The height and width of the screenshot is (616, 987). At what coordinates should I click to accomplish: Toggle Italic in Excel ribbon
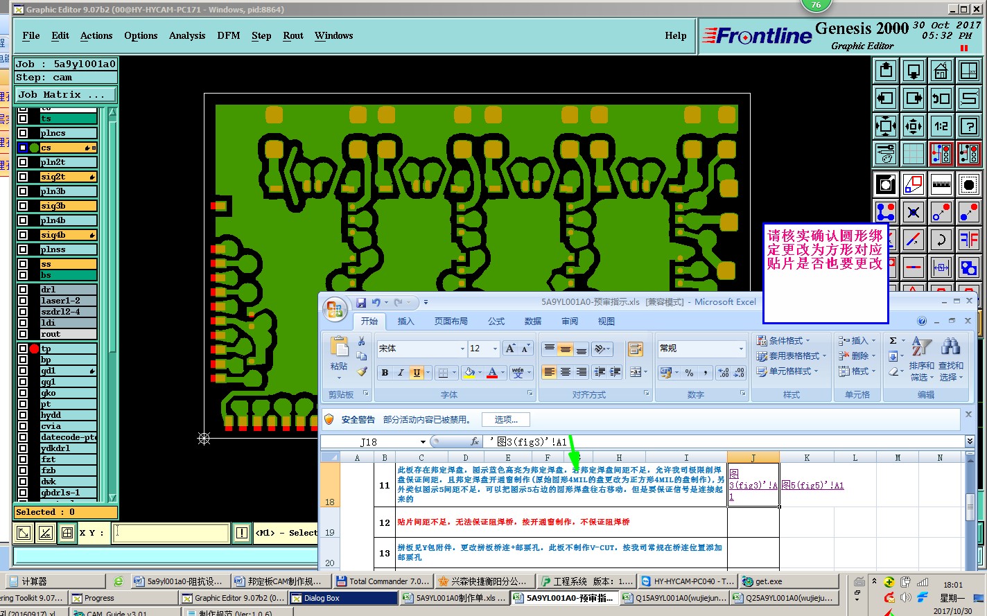401,372
